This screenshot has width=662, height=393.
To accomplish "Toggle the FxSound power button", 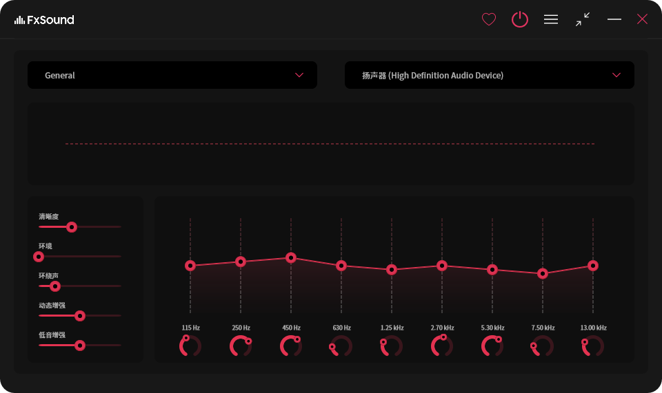I will 519,19.
